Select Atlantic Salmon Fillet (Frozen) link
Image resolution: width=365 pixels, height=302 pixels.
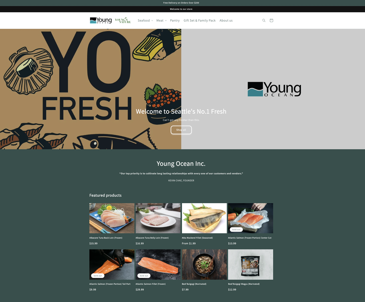click(x=150, y=284)
